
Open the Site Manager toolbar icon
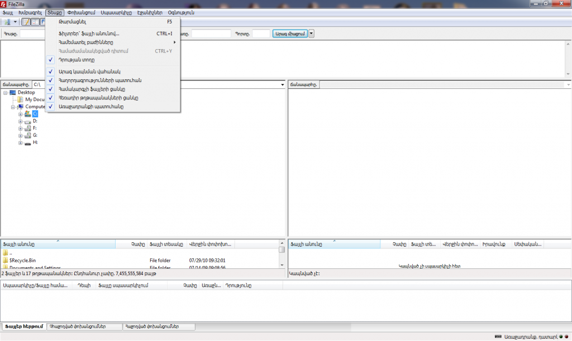pos(7,22)
